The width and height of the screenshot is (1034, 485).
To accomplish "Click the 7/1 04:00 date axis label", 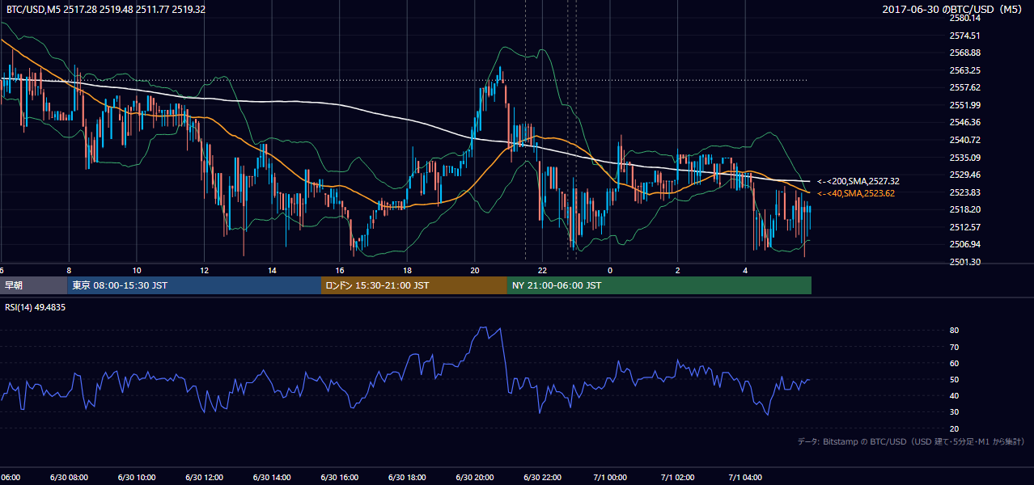I will point(744,478).
